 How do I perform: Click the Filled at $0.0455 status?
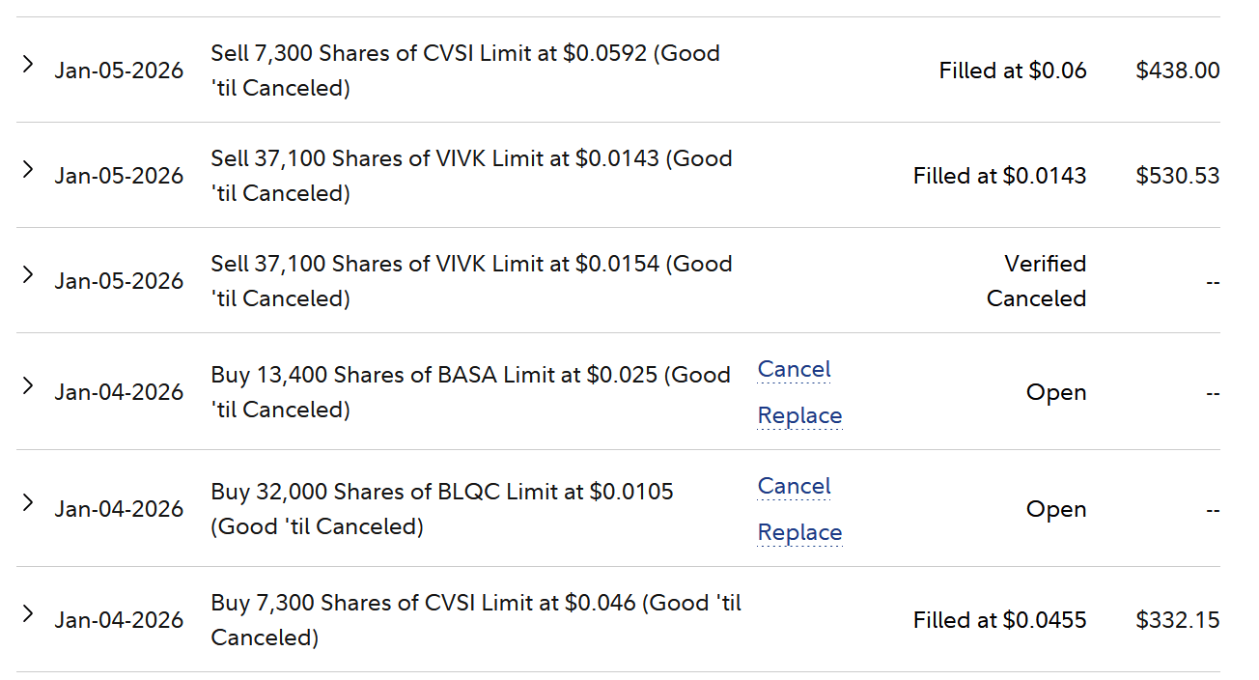(999, 620)
